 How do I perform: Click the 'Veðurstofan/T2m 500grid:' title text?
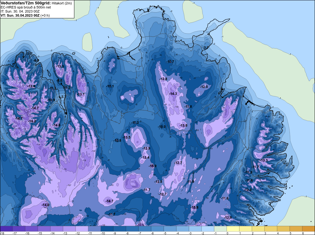26,3
